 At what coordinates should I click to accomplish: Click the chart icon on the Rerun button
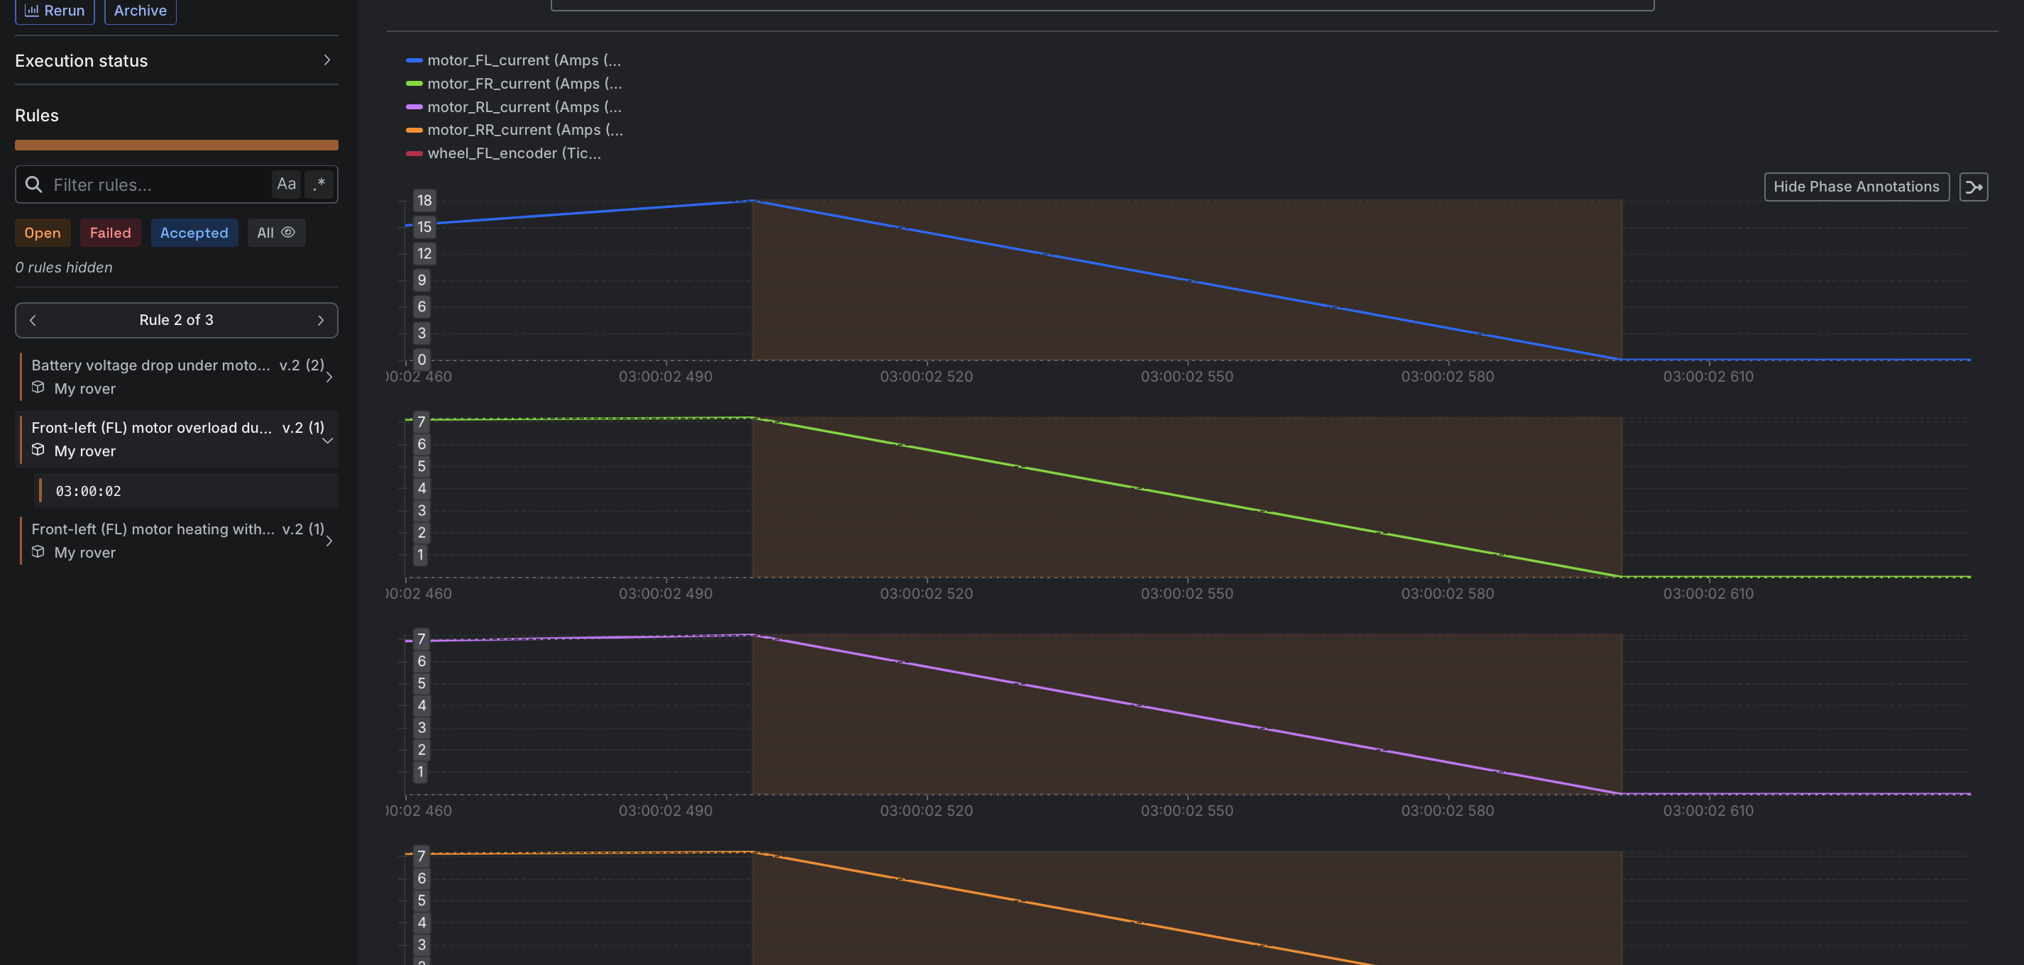tap(31, 10)
